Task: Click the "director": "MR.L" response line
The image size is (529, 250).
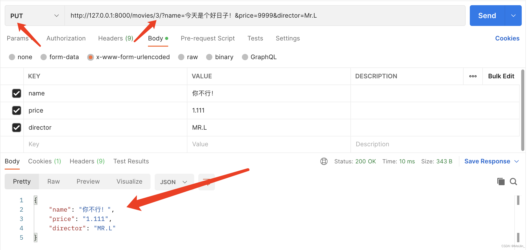Action: [82, 228]
